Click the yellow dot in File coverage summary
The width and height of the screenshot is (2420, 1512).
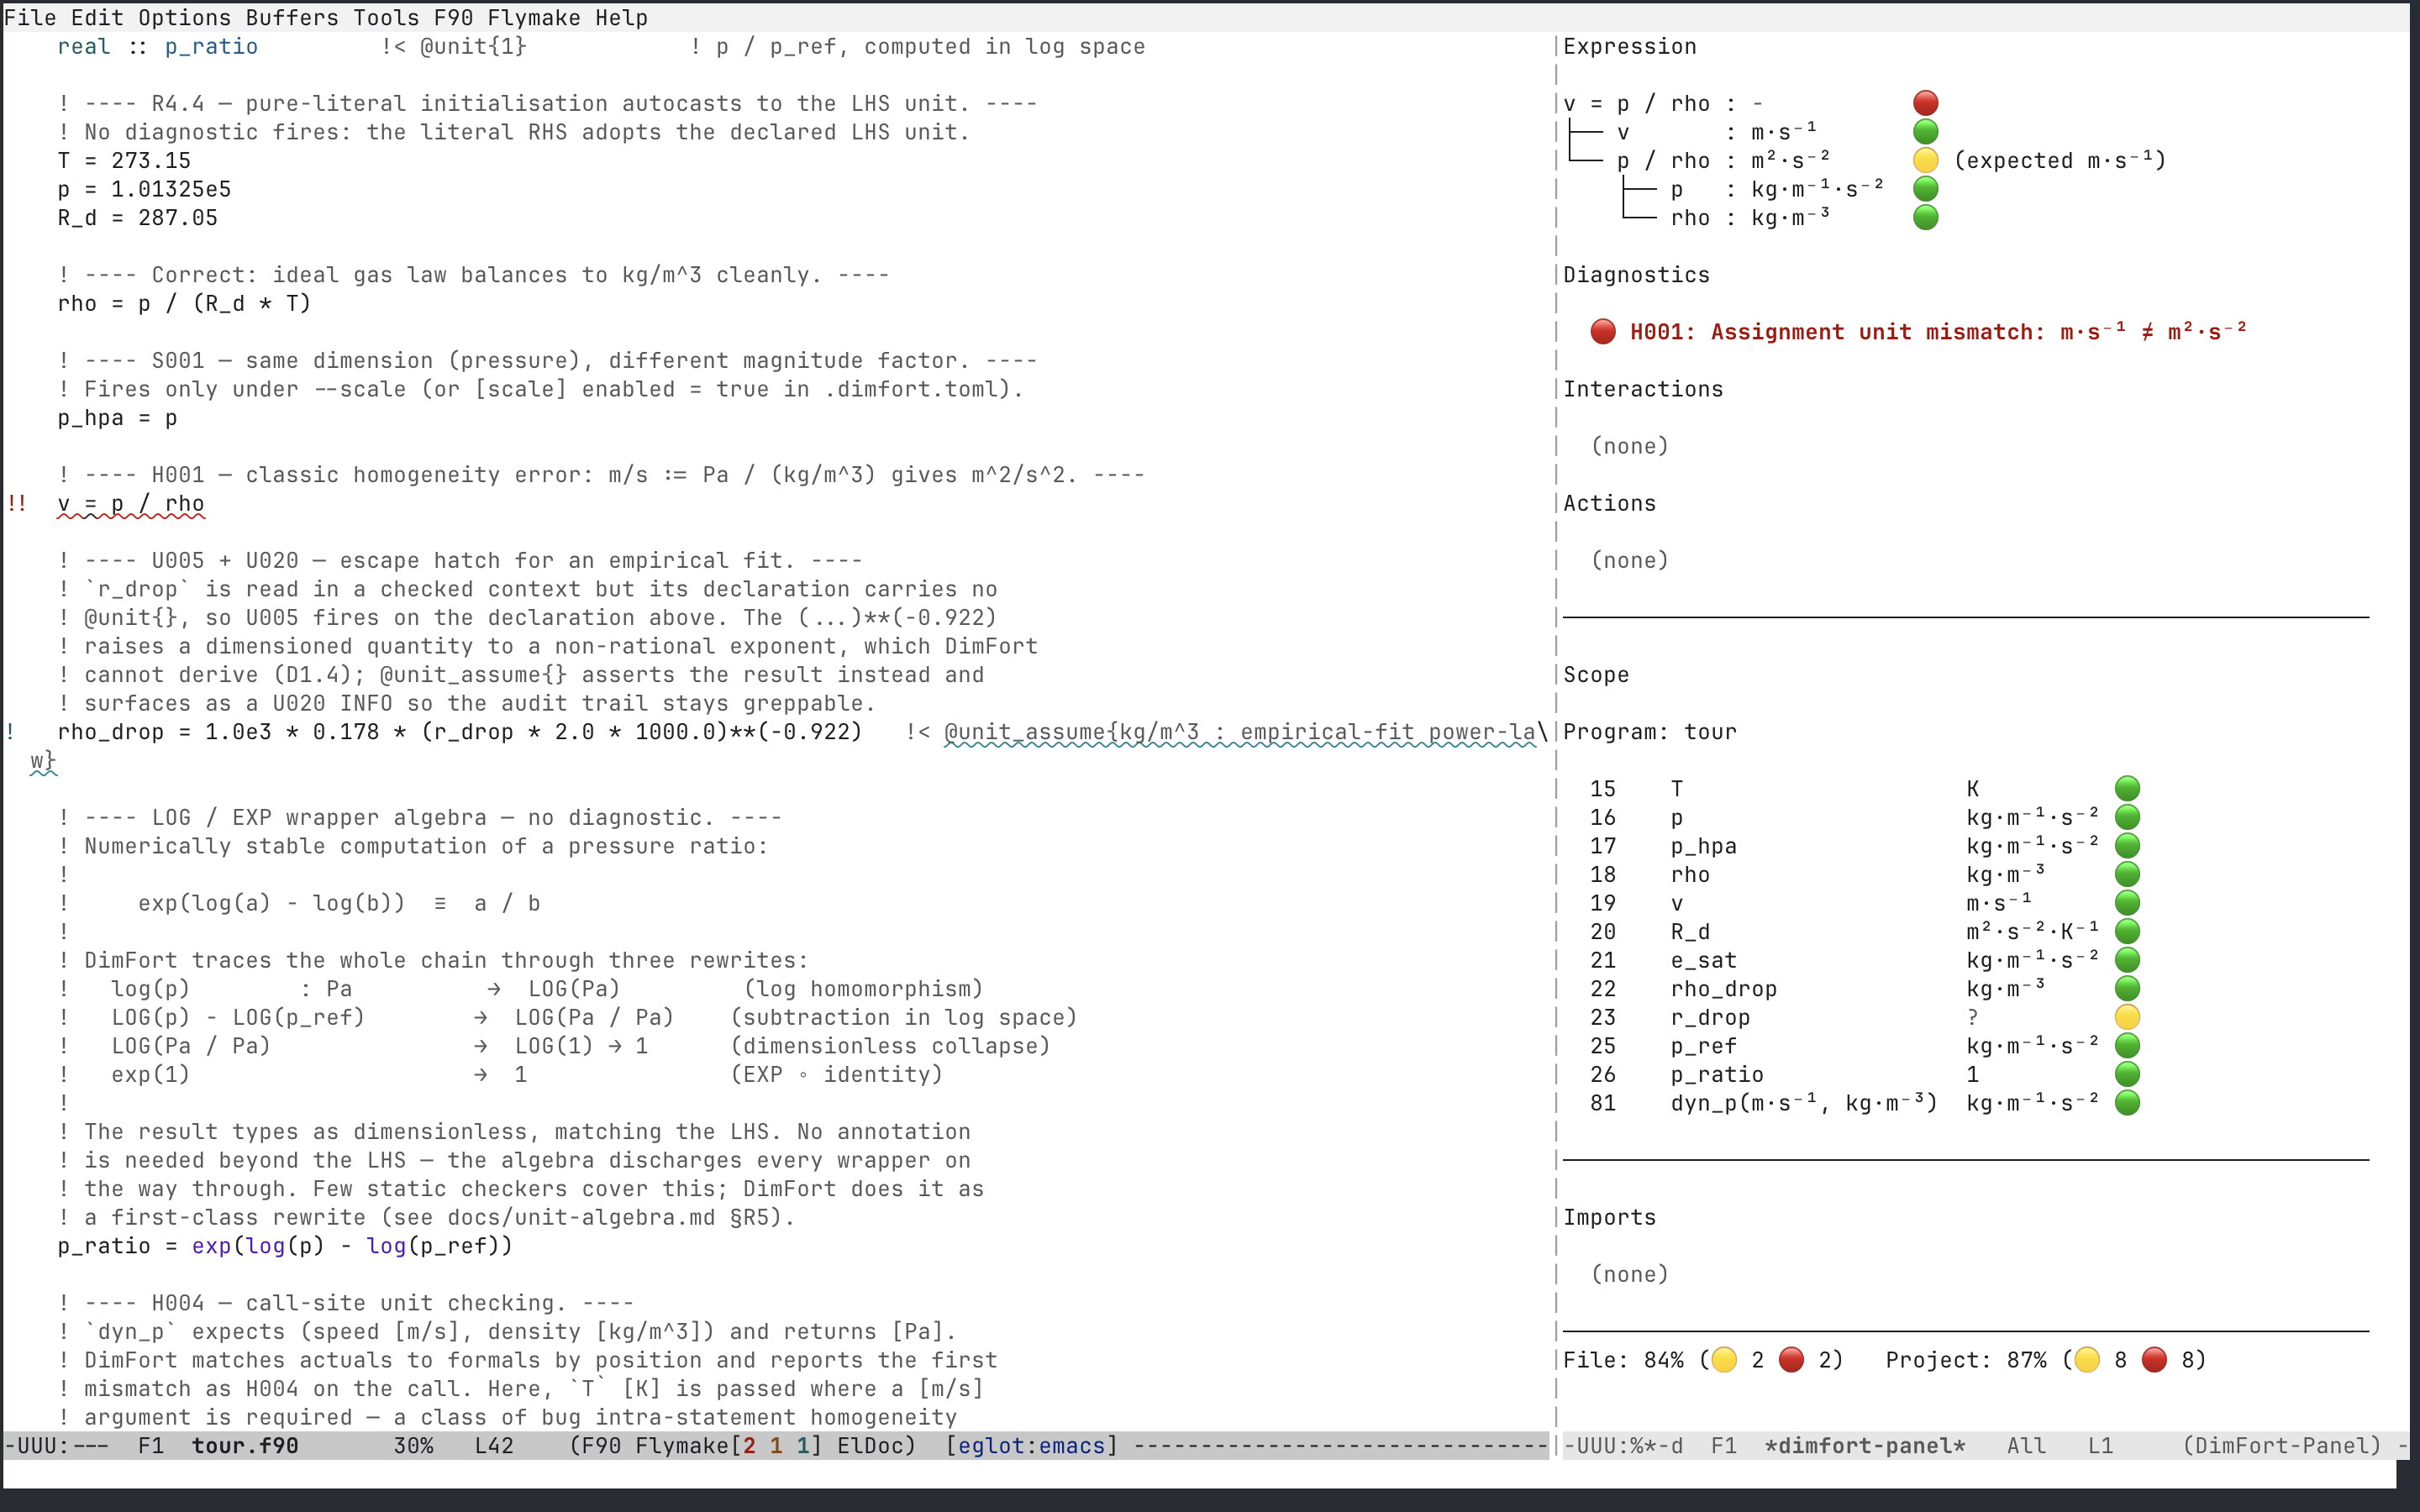1724,1360
